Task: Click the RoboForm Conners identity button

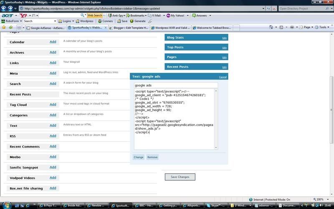Action: coord(105,21)
